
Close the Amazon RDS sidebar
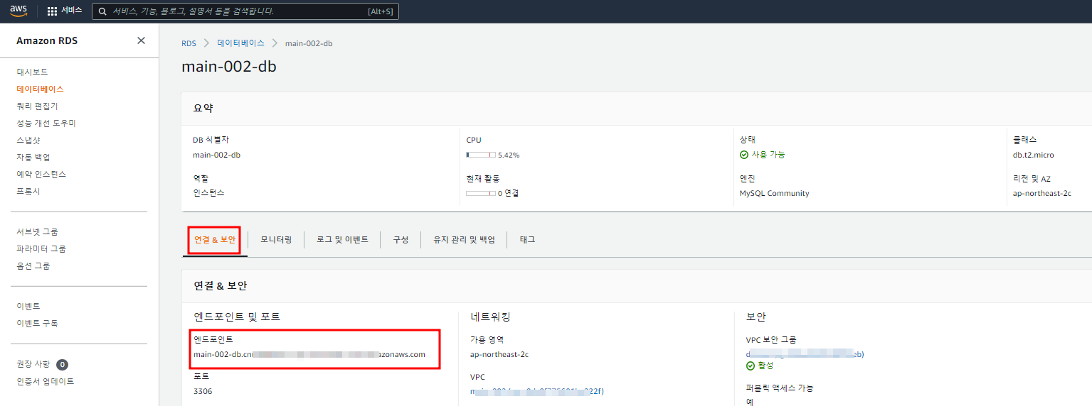141,40
